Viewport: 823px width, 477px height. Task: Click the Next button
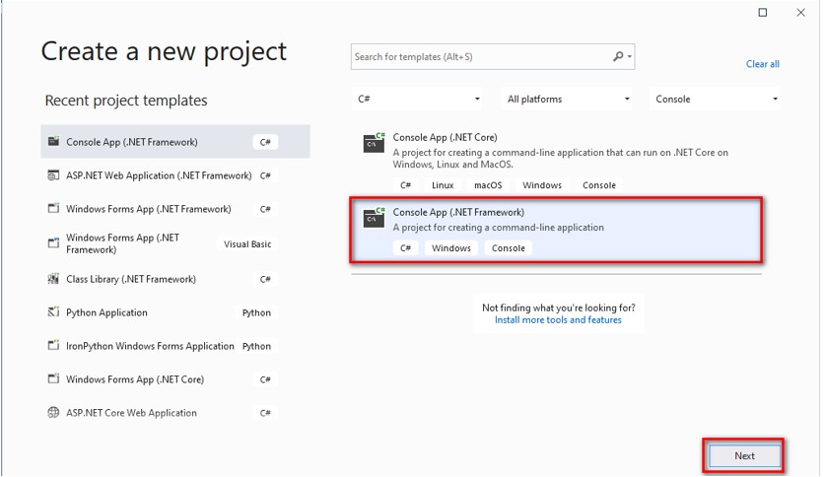click(x=744, y=455)
